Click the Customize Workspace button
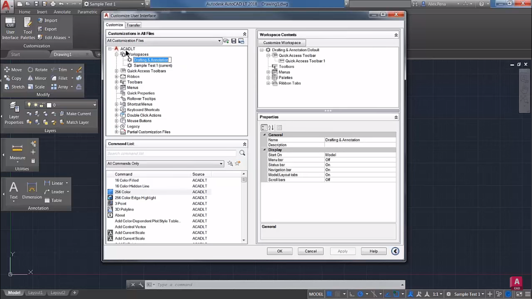 282,43
